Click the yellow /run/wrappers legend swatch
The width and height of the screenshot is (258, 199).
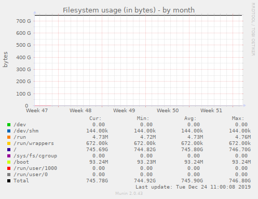[x=9, y=143]
